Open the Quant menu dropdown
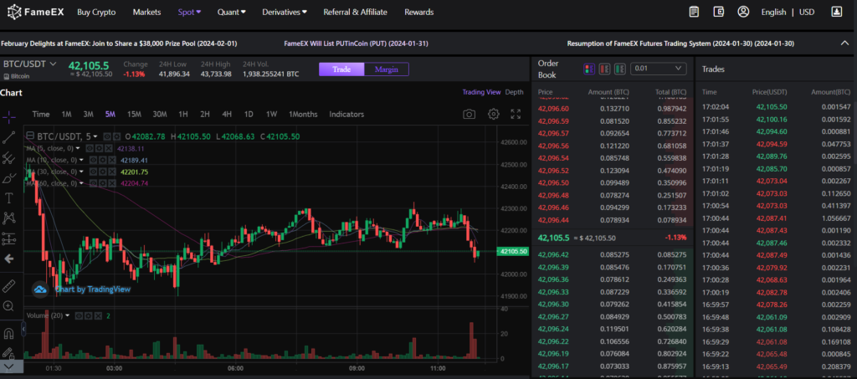 [x=231, y=12]
